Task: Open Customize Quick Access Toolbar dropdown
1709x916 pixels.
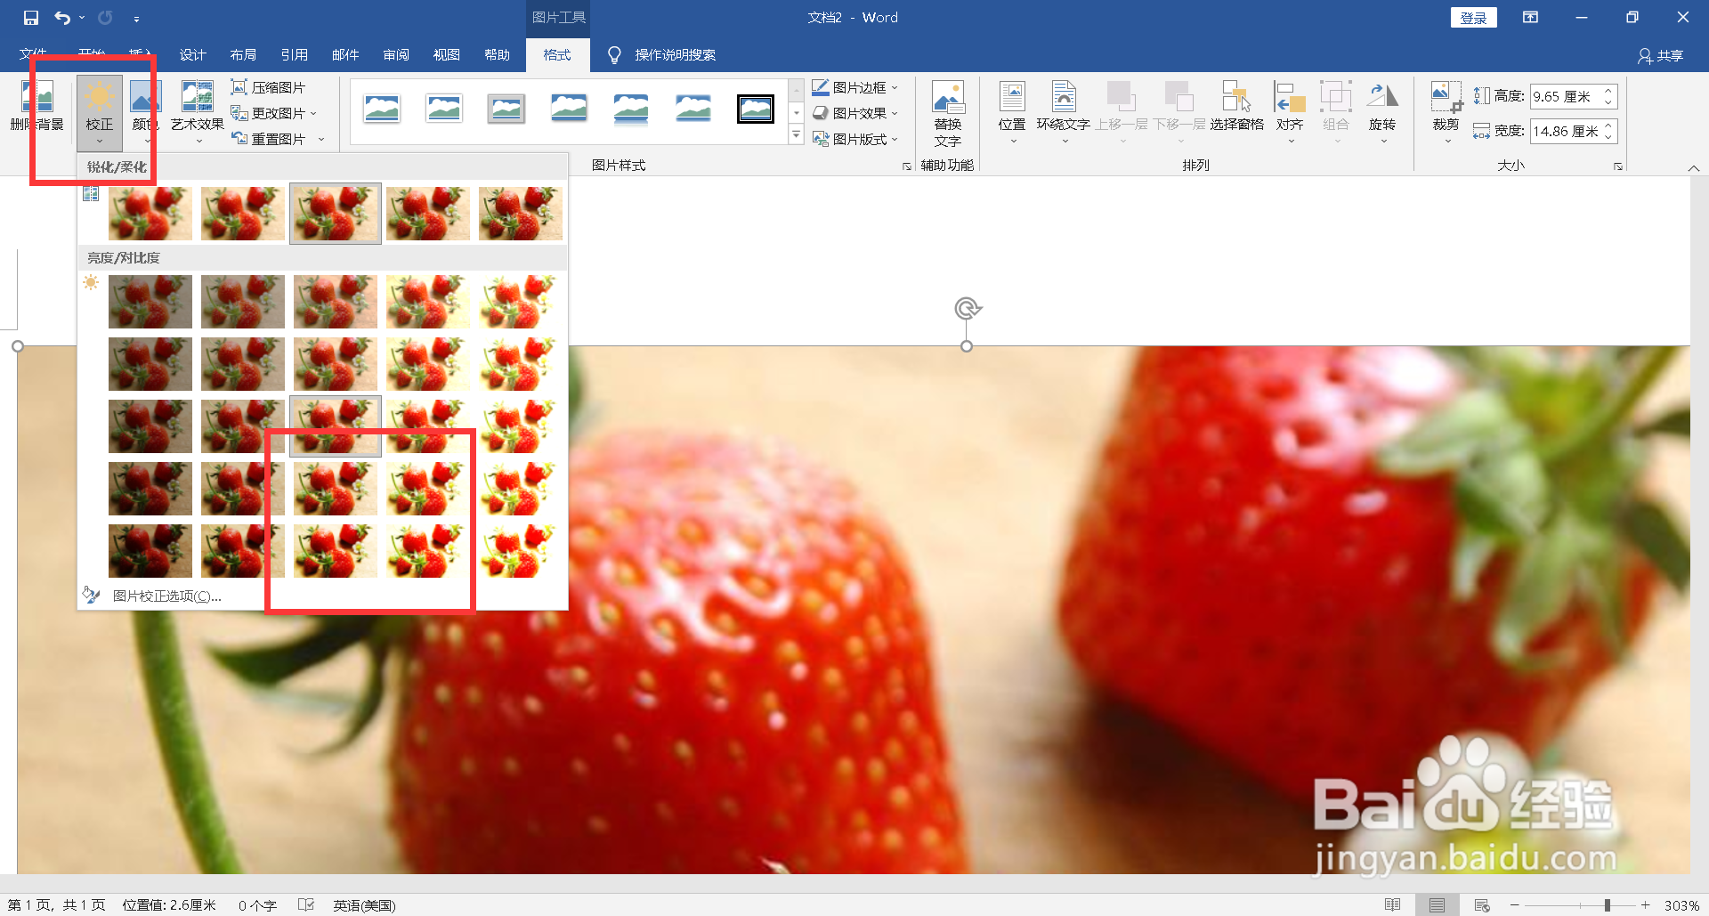Action: (136, 18)
